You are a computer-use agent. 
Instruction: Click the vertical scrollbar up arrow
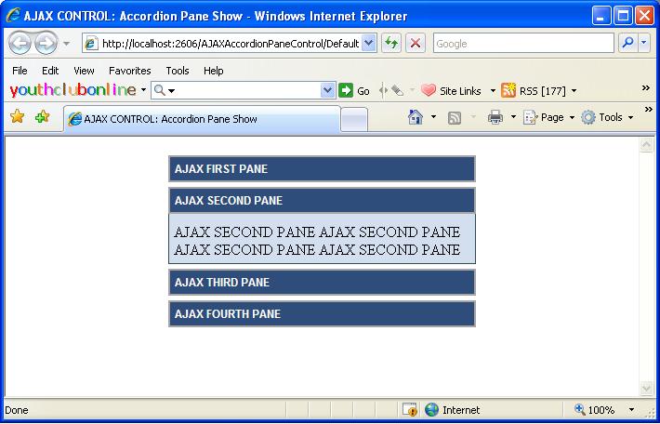click(x=646, y=145)
